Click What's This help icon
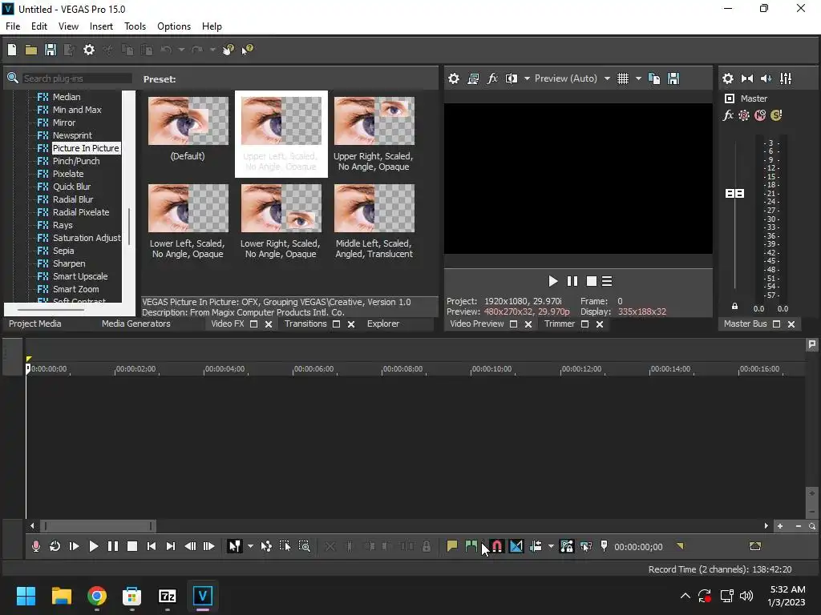 [247, 50]
